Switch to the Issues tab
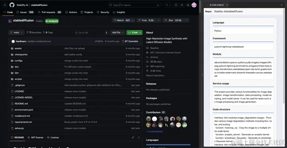The height and width of the screenshot is (148, 287). click(x=25, y=12)
